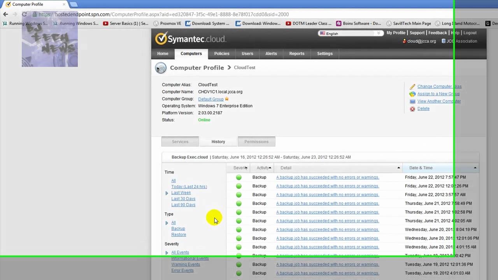This screenshot has height=280, width=498.
Task: Click the Change Computer Alias pencil icon
Action: coord(412,87)
